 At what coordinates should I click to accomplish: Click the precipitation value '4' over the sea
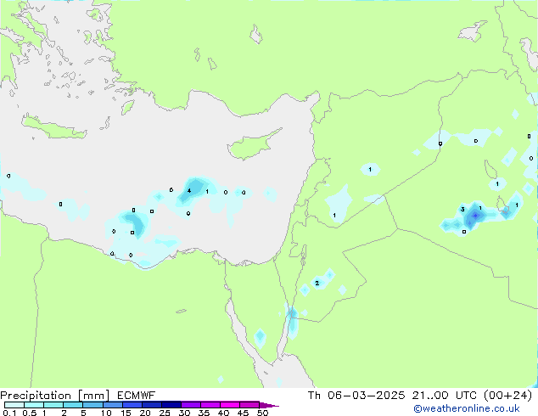(189, 191)
